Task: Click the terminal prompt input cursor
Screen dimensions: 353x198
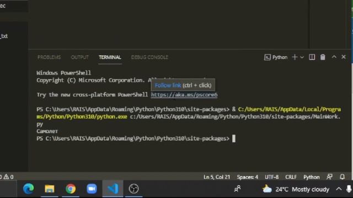Action: click(x=234, y=139)
